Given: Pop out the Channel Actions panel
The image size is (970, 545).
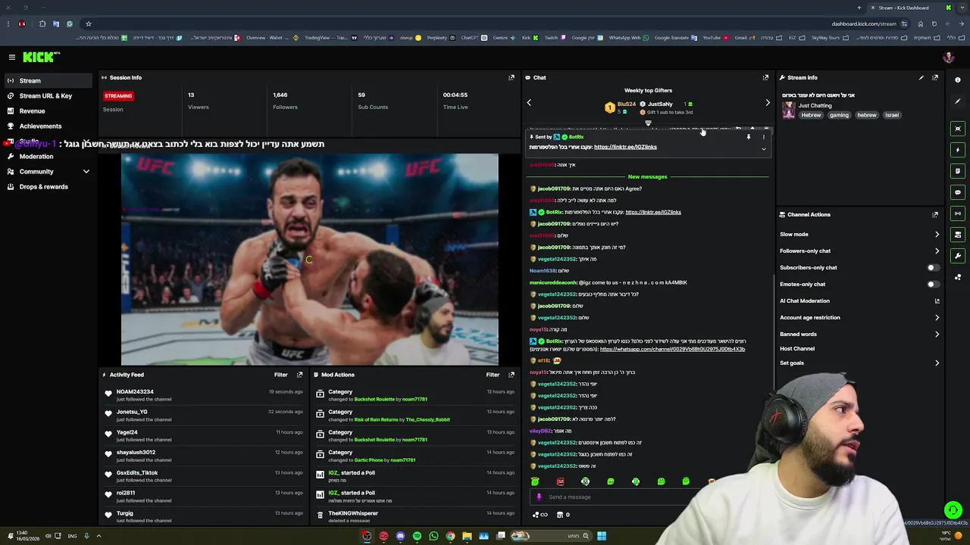Looking at the screenshot, I should pos(935,214).
